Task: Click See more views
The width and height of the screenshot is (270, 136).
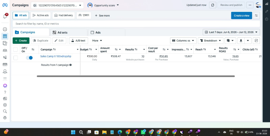Action: pyautogui.click(x=102, y=16)
